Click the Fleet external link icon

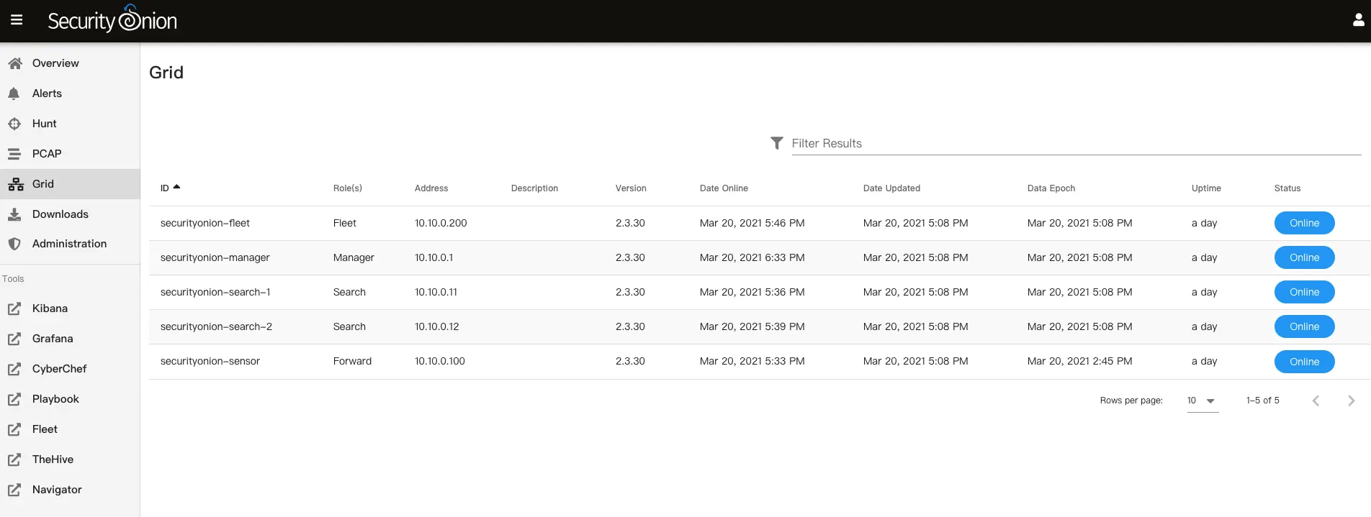[x=14, y=429]
